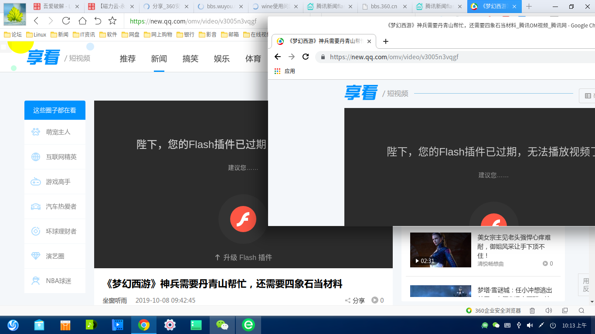The height and width of the screenshot is (334, 595).
Task: Click the diamond icon for 演艺圈
Action: pyautogui.click(x=36, y=256)
